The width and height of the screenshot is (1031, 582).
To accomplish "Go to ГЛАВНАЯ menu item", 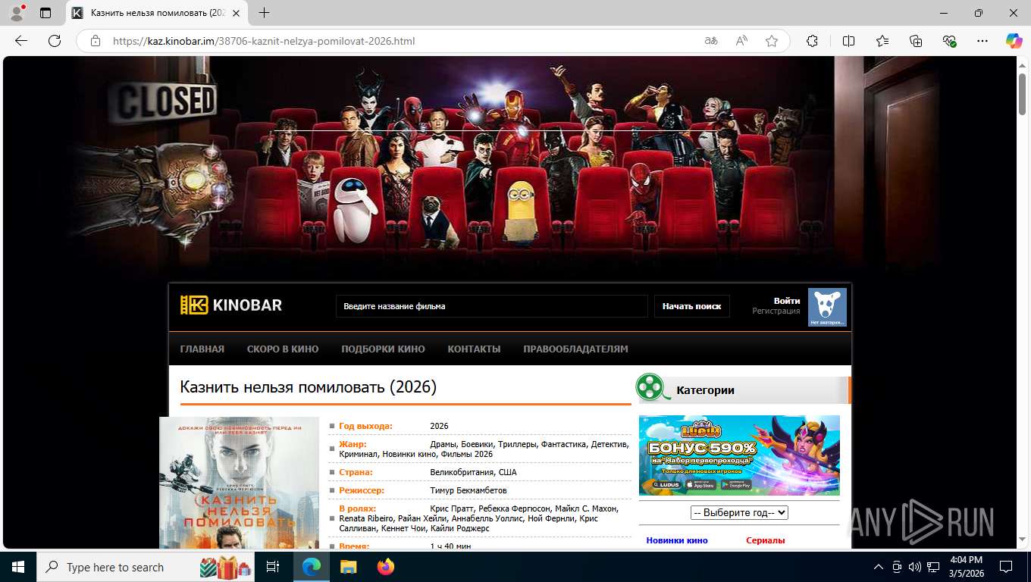I will (202, 349).
